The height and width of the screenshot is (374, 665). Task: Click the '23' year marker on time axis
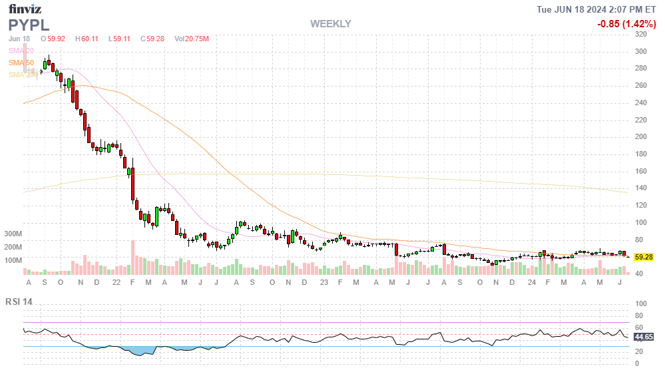[x=324, y=282]
